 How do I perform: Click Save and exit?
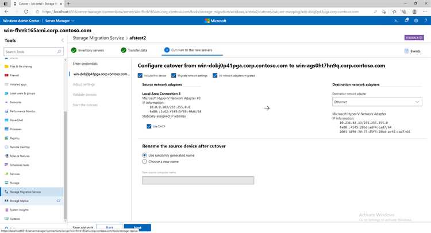point(83,227)
